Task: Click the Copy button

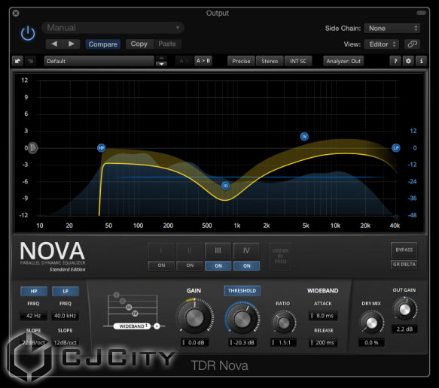Action: click(x=139, y=44)
